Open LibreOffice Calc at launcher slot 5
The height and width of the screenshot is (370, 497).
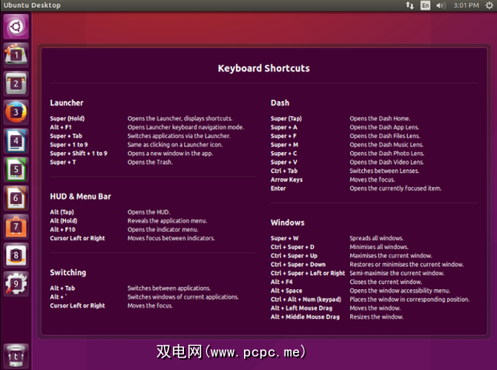click(x=16, y=169)
